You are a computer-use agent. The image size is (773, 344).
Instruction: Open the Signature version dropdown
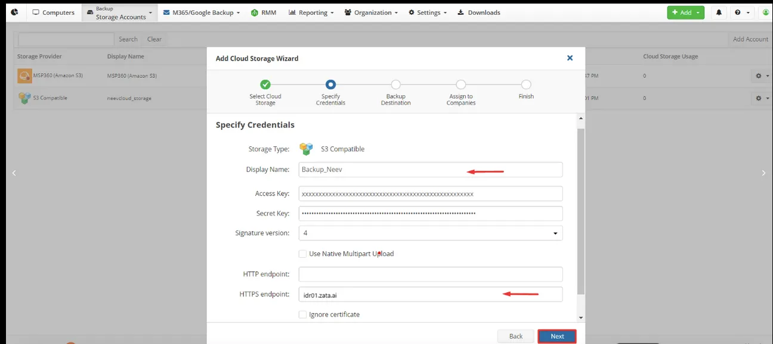pos(431,233)
